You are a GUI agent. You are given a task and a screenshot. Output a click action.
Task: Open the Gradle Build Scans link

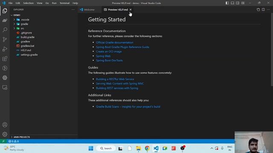tap(128, 107)
